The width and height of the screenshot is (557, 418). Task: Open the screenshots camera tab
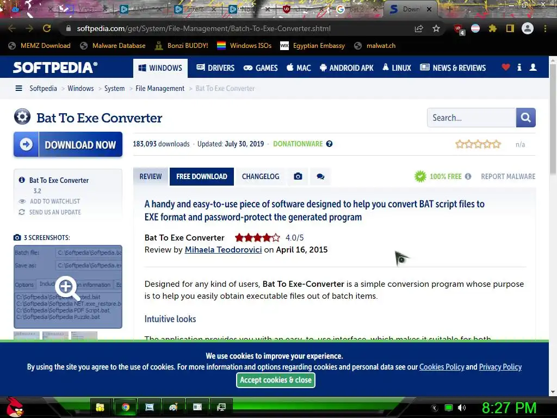click(298, 176)
